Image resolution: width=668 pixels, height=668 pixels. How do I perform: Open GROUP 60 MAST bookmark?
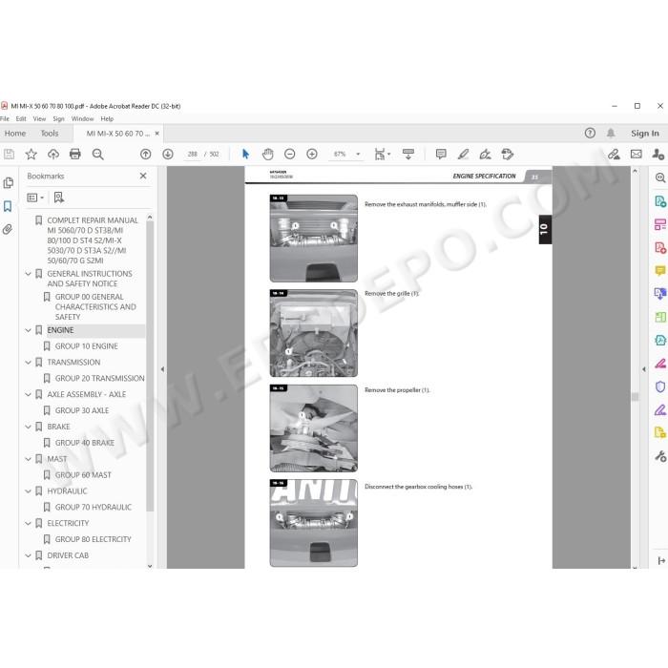point(83,475)
